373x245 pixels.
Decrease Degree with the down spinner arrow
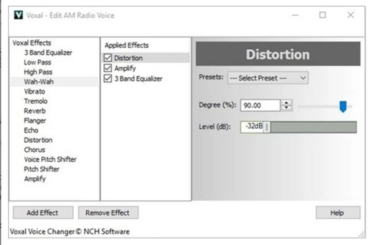click(x=286, y=108)
